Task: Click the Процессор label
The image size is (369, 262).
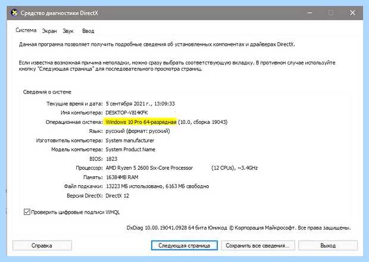Action: [x=89, y=168]
